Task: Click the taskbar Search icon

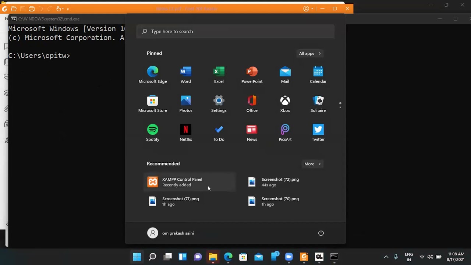Action: (152, 257)
